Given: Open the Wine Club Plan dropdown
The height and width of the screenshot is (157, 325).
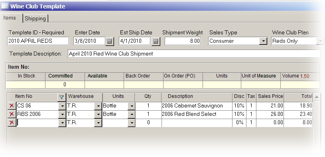Looking at the screenshot, I should 320,41.
